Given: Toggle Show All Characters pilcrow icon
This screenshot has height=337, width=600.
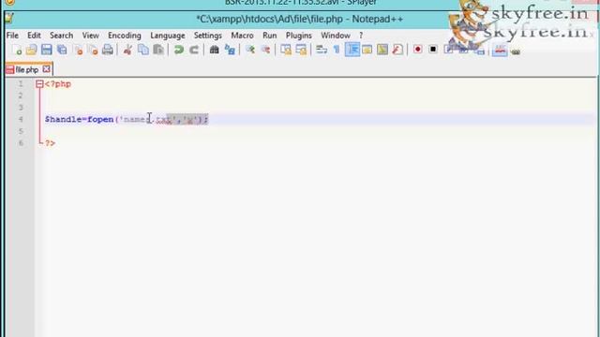Looking at the screenshot, I should point(337,50).
